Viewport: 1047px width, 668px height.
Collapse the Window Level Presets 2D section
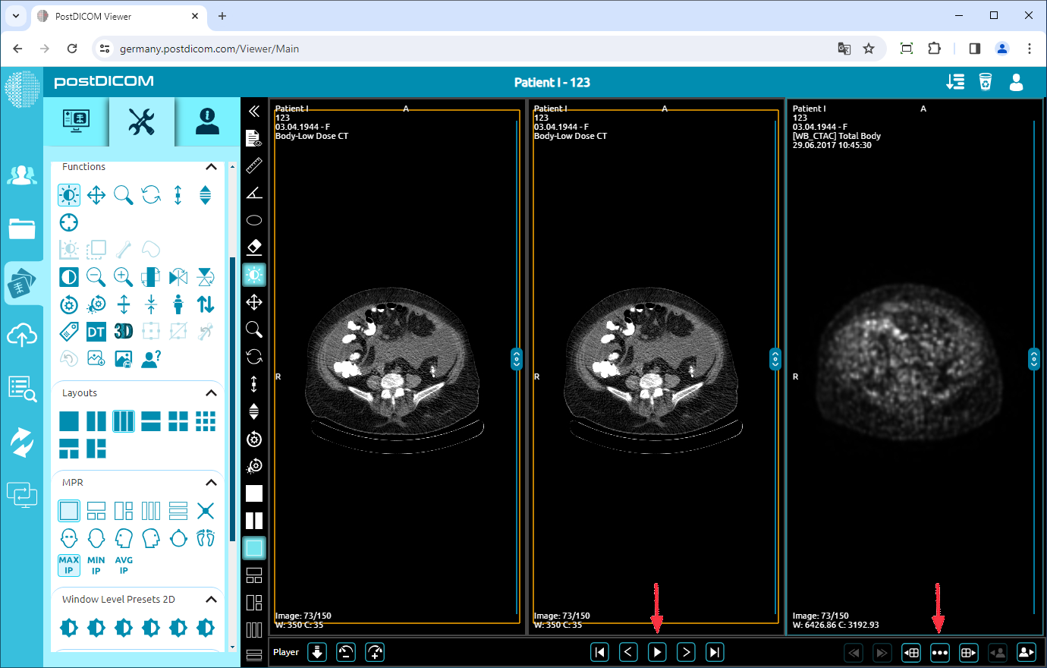coord(211,600)
